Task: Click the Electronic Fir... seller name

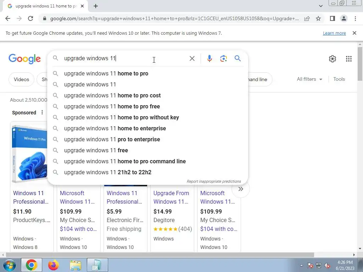Action: point(125,220)
